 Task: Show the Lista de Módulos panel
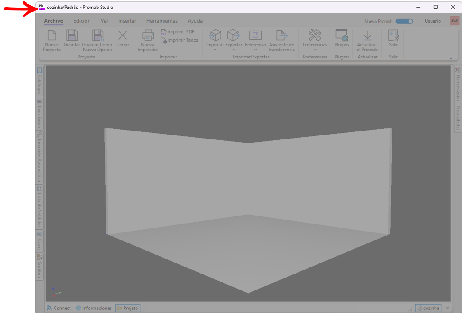tap(39, 207)
